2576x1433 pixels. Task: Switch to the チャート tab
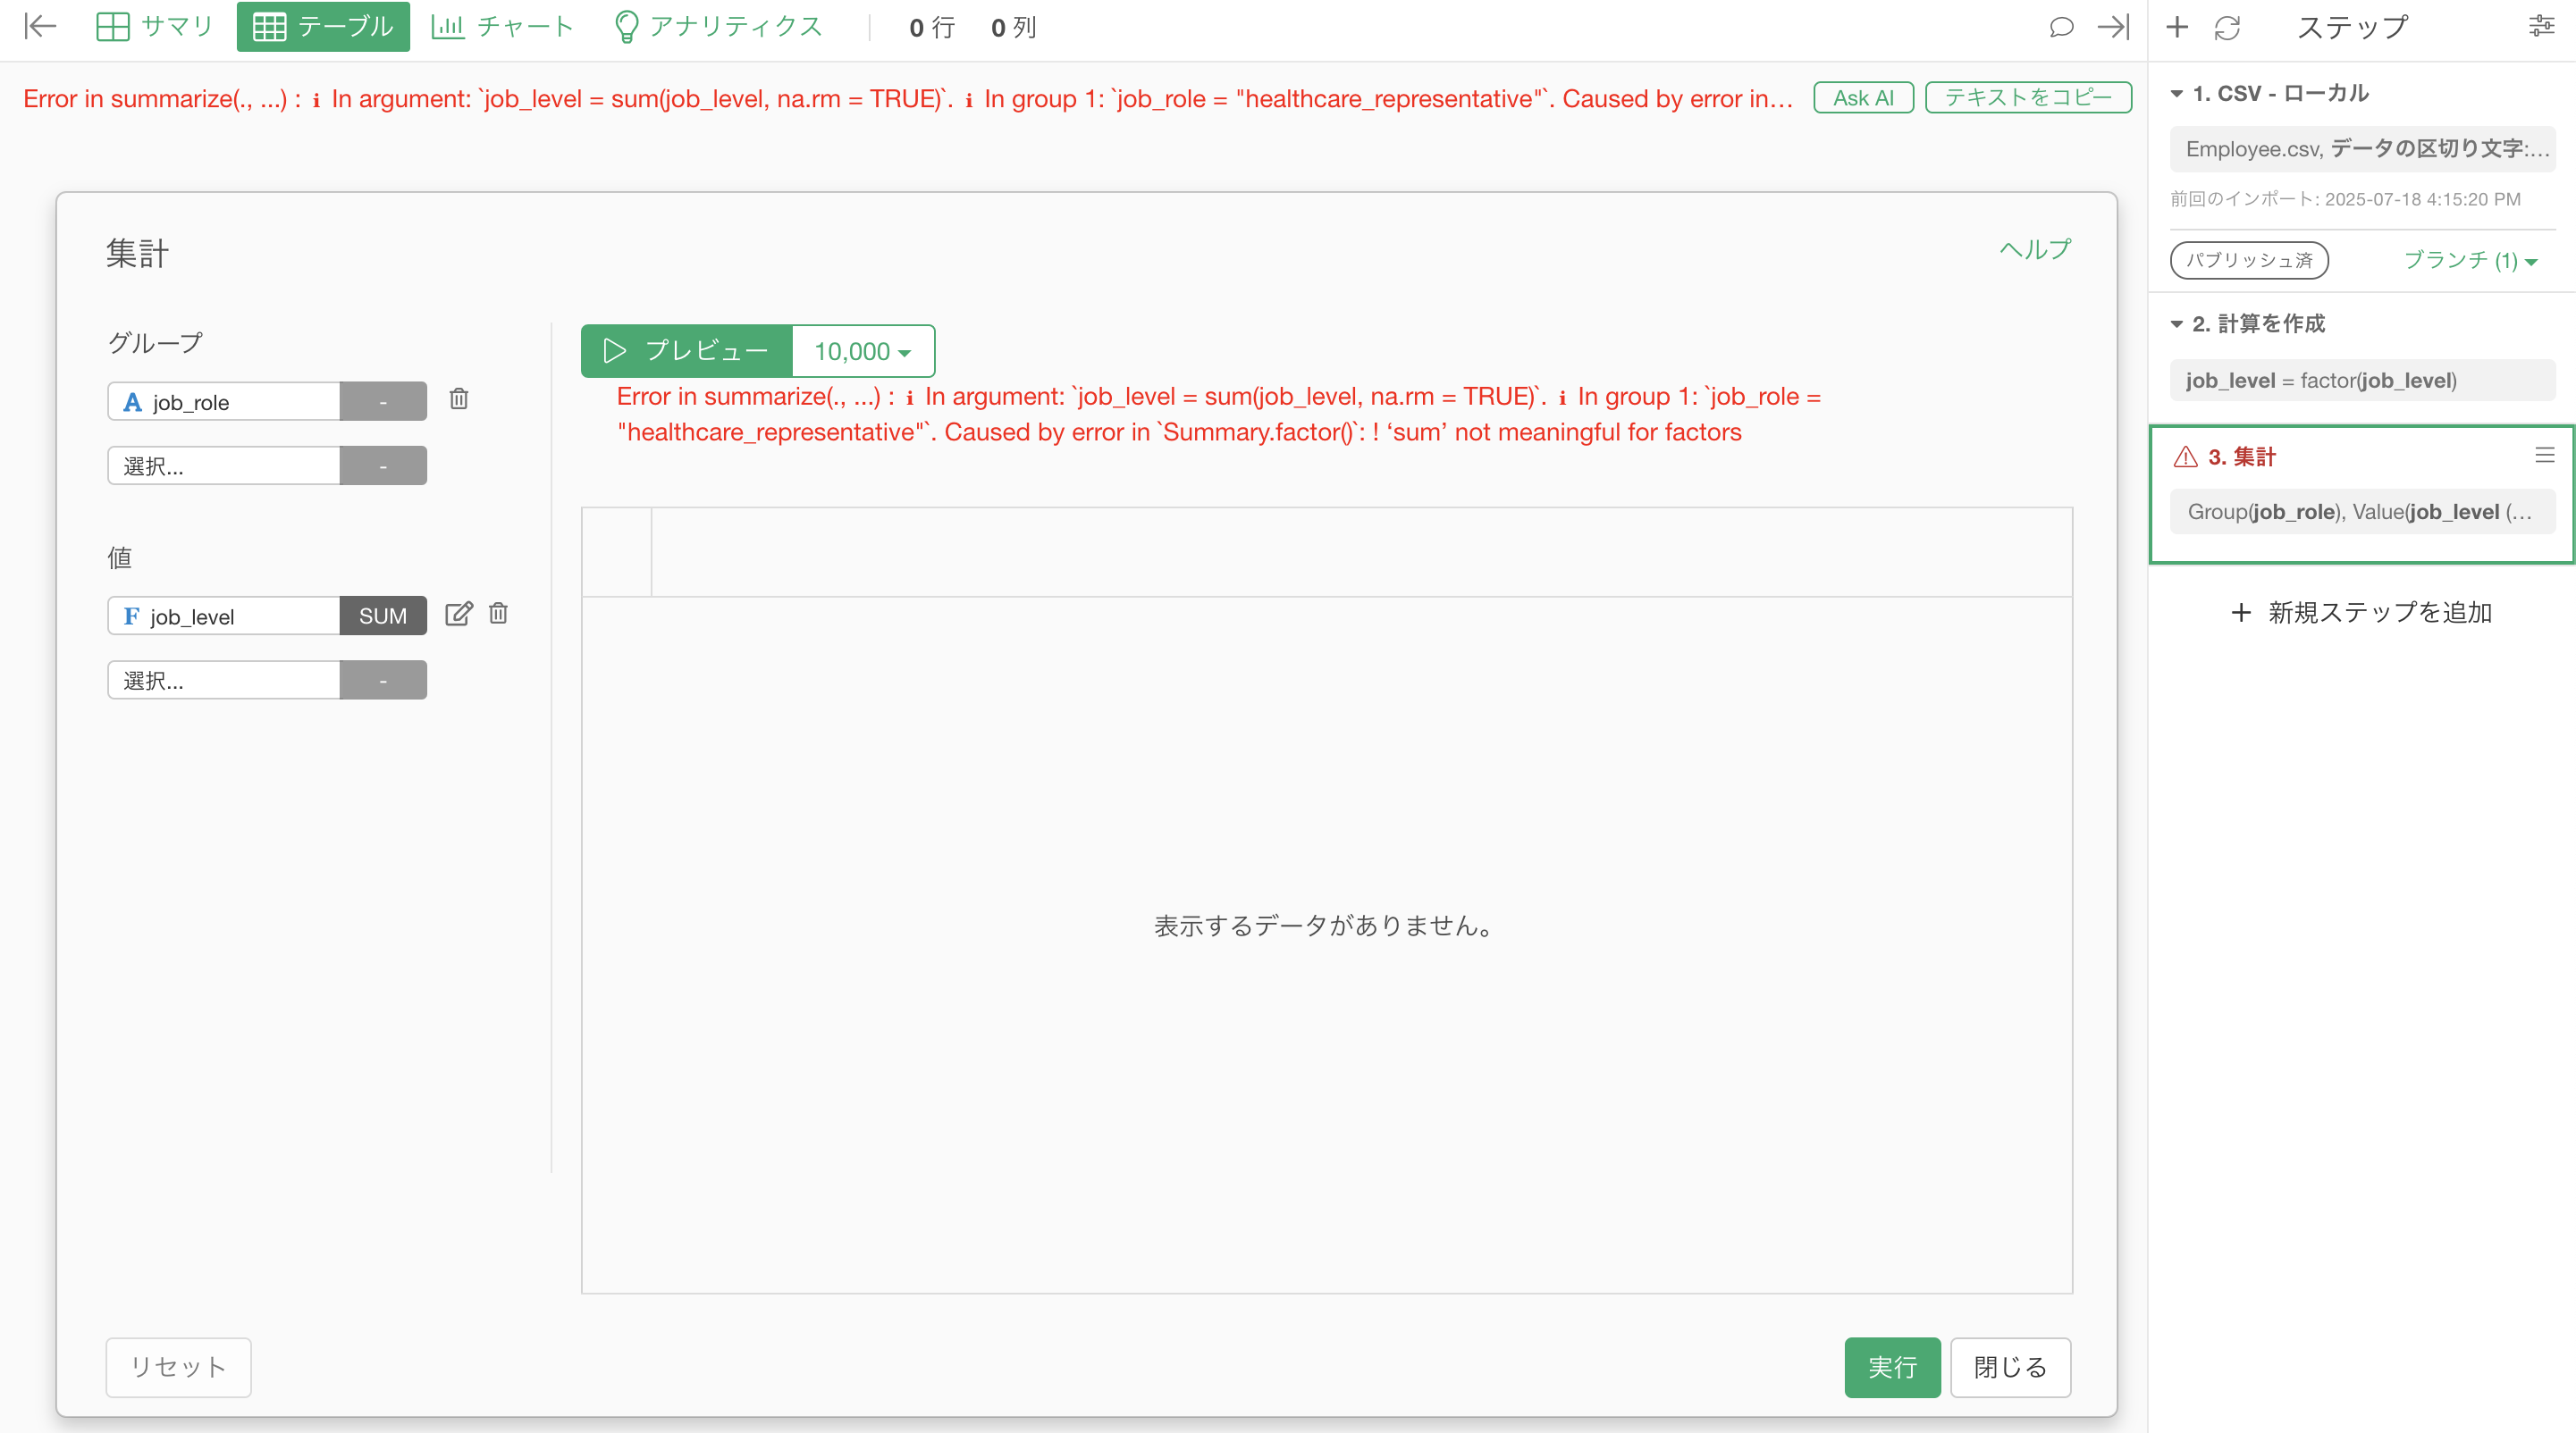(x=502, y=27)
